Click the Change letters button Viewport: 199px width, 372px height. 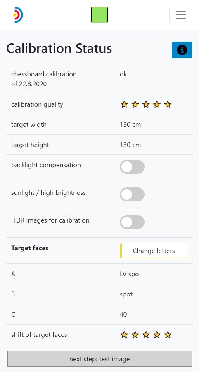click(154, 251)
